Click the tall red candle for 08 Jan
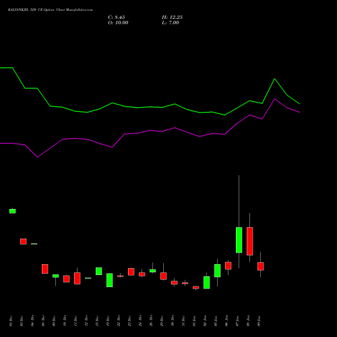The image size is (337, 337). (250, 241)
